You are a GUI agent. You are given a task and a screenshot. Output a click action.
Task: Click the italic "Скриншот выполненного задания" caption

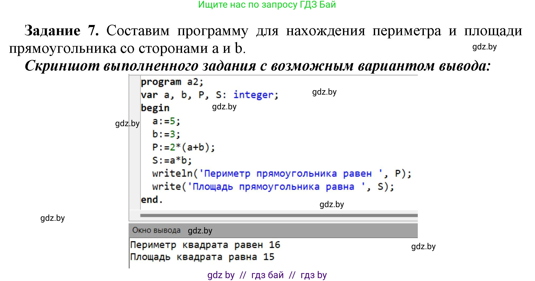[140, 66]
